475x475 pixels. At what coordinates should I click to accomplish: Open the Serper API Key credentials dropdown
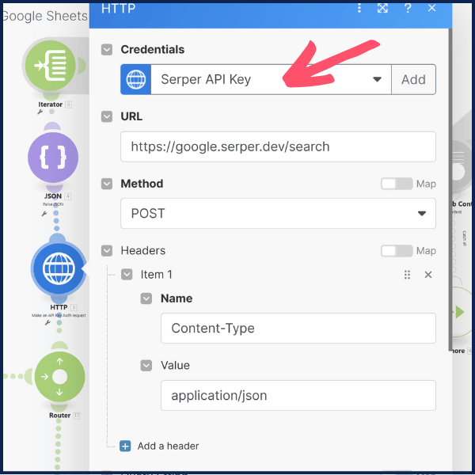(271, 79)
